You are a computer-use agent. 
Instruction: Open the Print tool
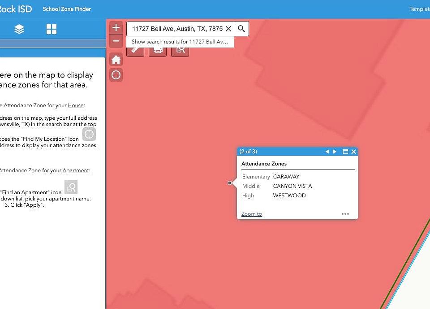point(158,52)
